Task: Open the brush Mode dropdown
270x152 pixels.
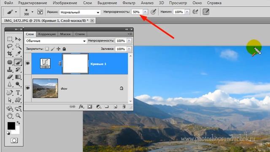Action: point(80,12)
